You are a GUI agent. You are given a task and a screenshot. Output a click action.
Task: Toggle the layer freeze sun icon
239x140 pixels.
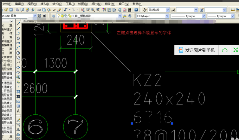click(x=62, y=16)
